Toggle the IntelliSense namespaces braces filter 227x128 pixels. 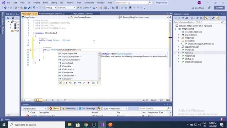(x=66, y=83)
